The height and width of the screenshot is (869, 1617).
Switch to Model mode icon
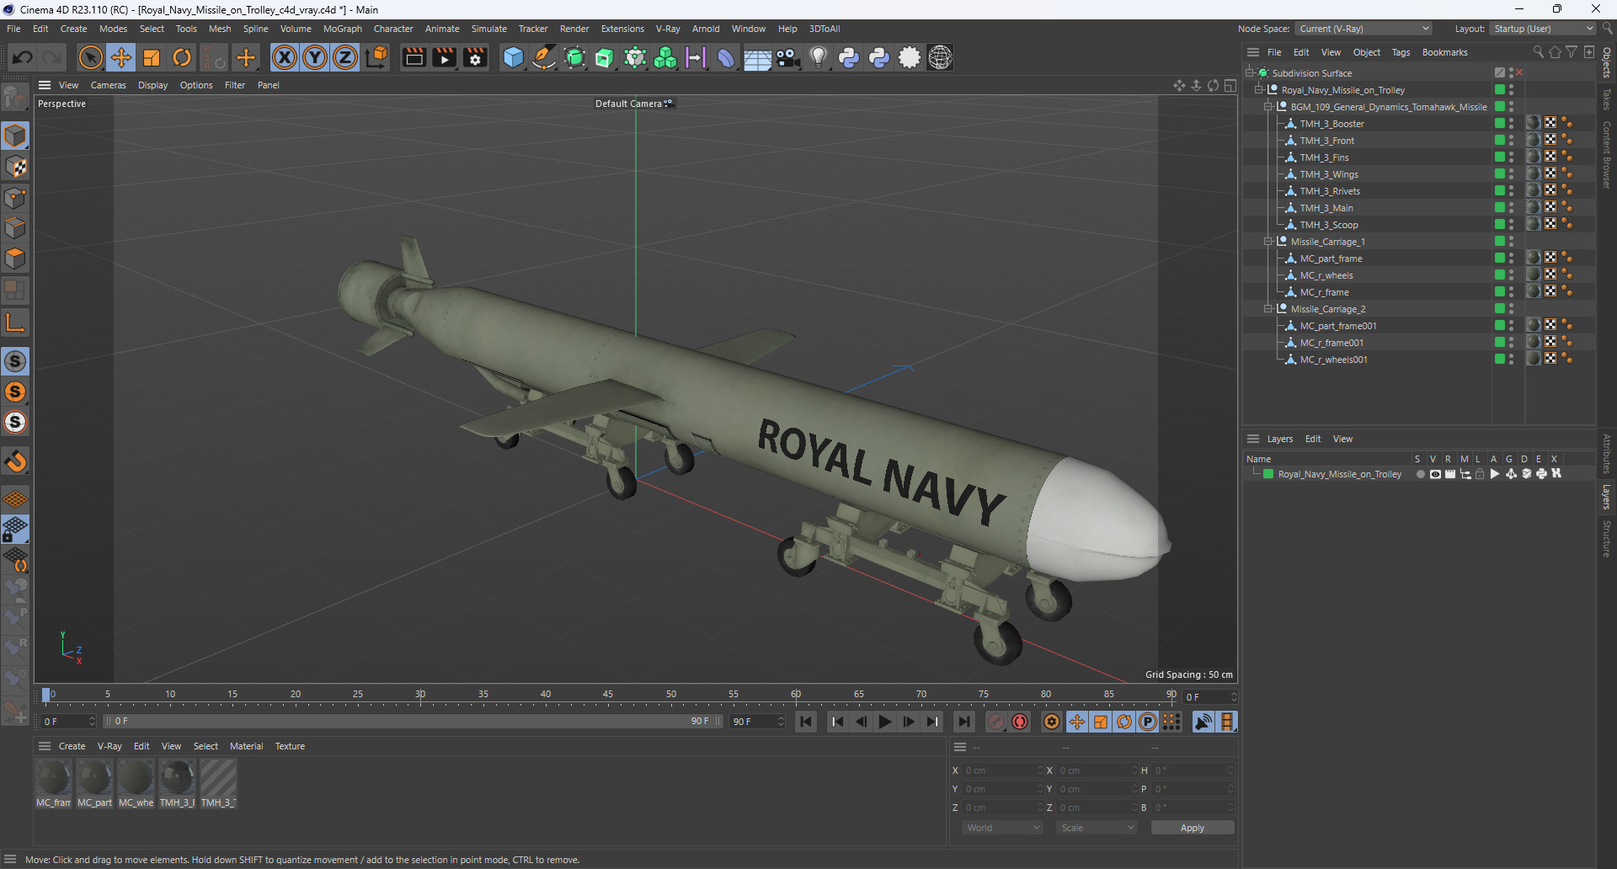[15, 136]
